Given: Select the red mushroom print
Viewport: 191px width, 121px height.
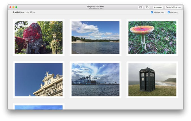Looking at the screenshot, I should pyautogui.click(x=152, y=38).
